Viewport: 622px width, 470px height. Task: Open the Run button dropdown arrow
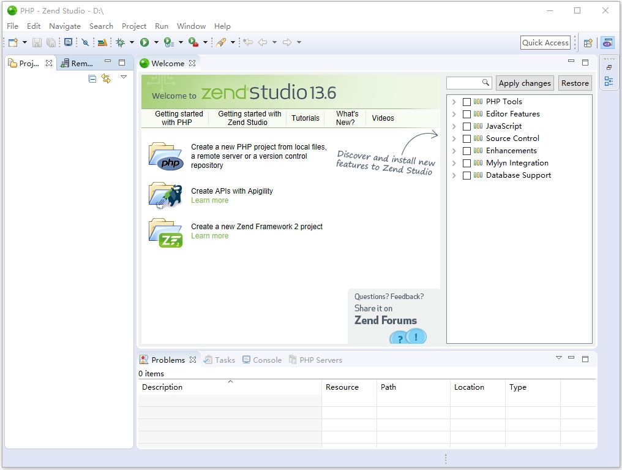[x=156, y=42]
